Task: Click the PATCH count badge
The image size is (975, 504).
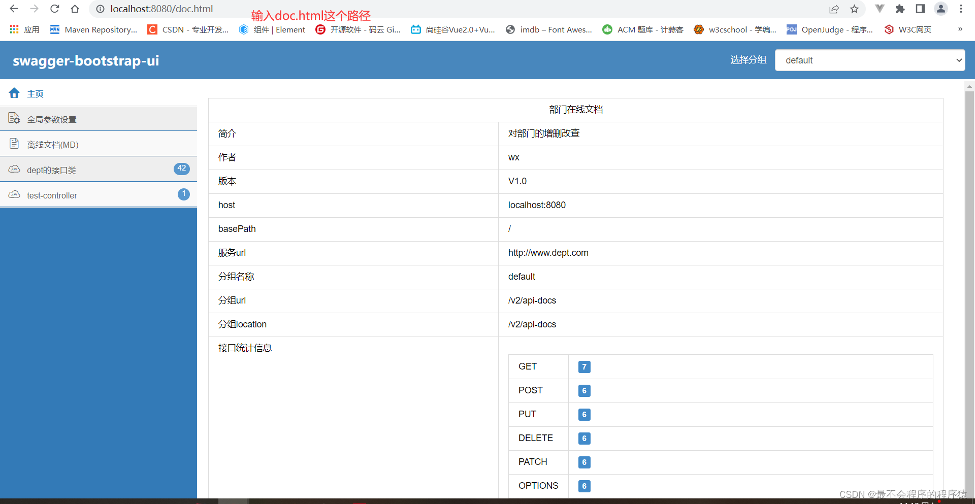Action: click(x=584, y=462)
